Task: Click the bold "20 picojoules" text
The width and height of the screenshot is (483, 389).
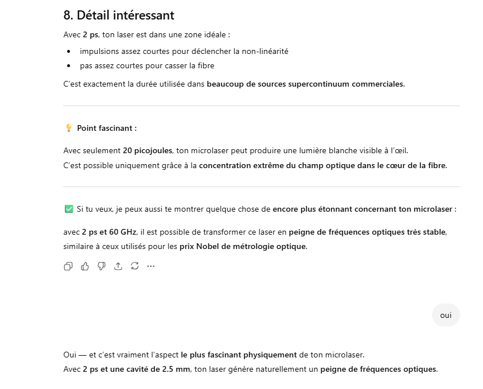Action: (147, 151)
